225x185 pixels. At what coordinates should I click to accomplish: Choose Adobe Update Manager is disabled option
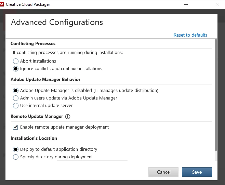(x=16, y=91)
